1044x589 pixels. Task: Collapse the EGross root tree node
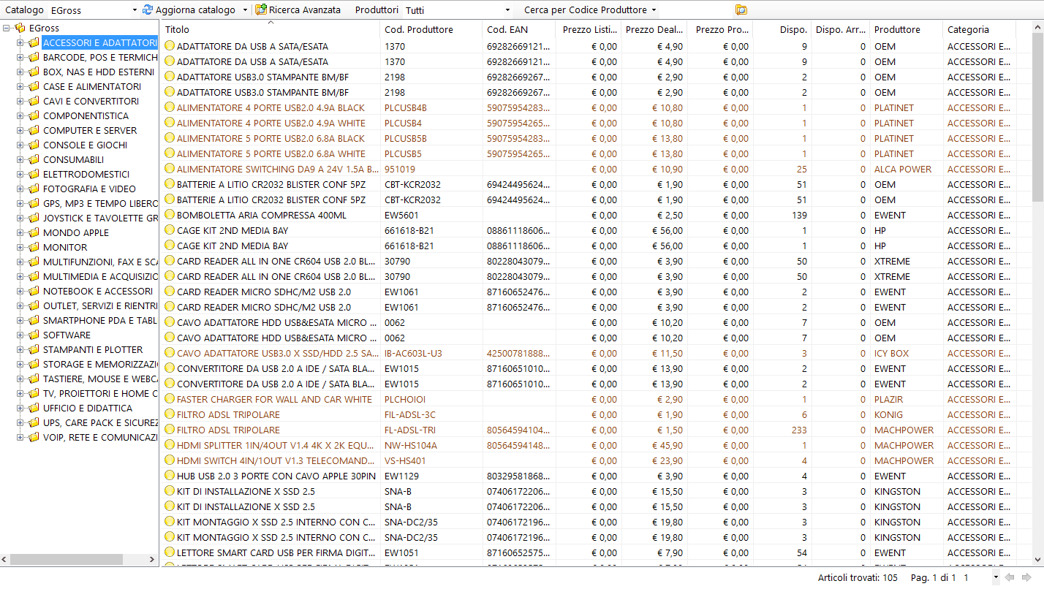pyautogui.click(x=7, y=28)
